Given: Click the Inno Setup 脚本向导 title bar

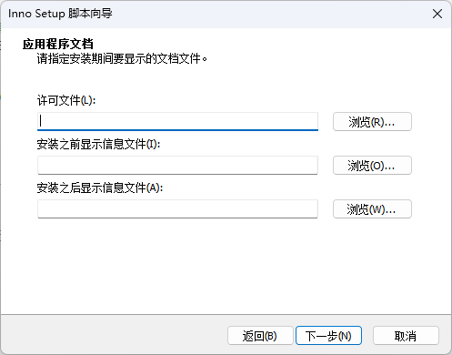Looking at the screenshot, I should click(212, 14).
